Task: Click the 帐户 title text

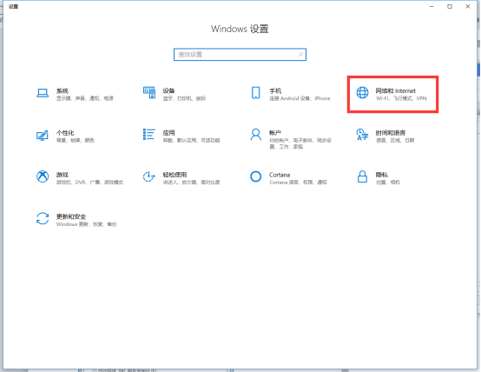Action: pos(275,133)
